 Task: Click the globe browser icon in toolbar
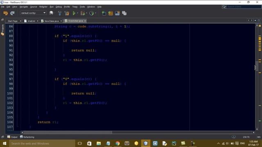point(51,13)
